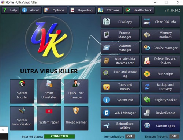183x140 pixels.
Task: Open Clear Disk Info
Action: pyautogui.click(x=161, y=22)
